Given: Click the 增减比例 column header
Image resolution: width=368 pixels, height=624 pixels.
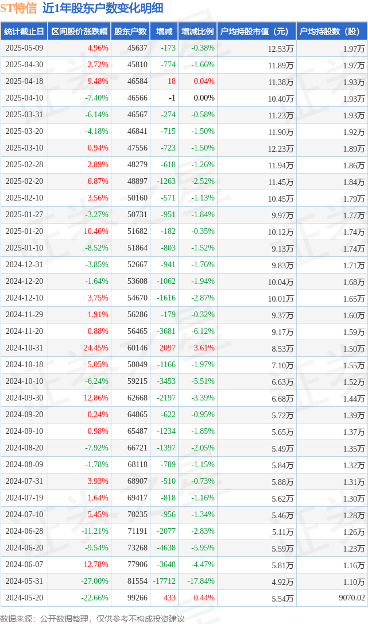Looking at the screenshot, I should [x=197, y=32].
